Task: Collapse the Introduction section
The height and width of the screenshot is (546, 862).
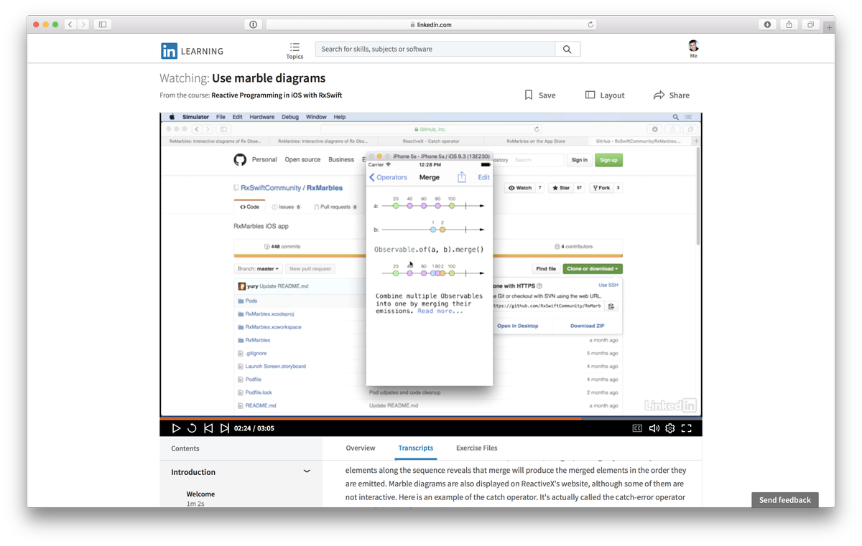Action: click(x=307, y=471)
